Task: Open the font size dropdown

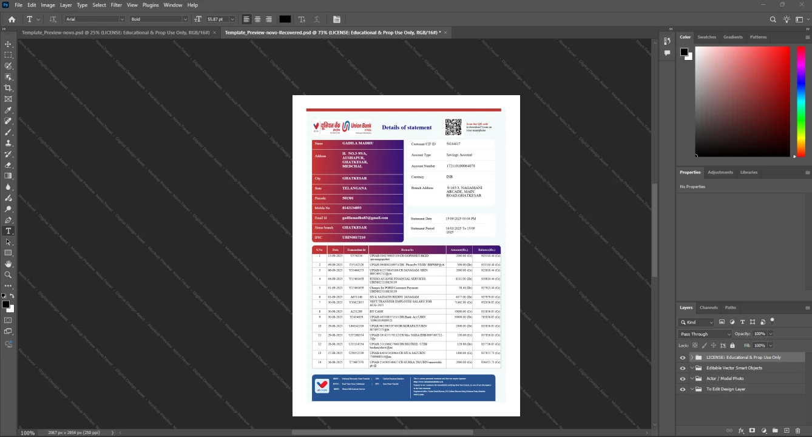Action: tap(234, 19)
